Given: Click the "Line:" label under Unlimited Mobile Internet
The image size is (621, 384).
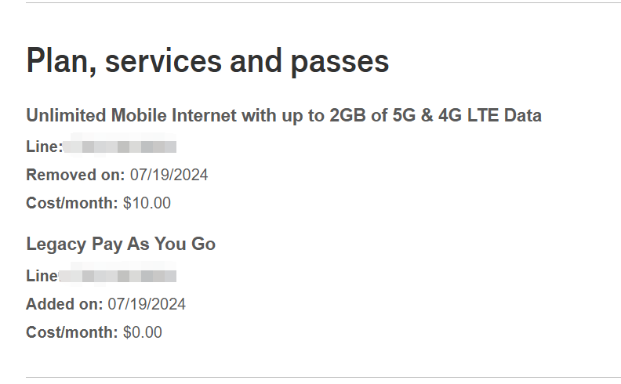Looking at the screenshot, I should point(45,147).
